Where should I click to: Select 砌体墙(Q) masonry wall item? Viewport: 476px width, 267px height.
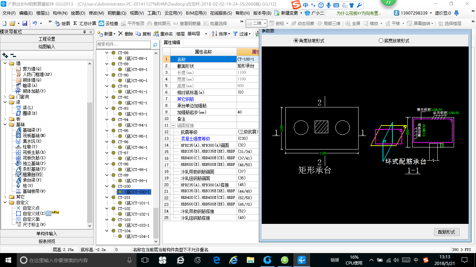point(29,80)
